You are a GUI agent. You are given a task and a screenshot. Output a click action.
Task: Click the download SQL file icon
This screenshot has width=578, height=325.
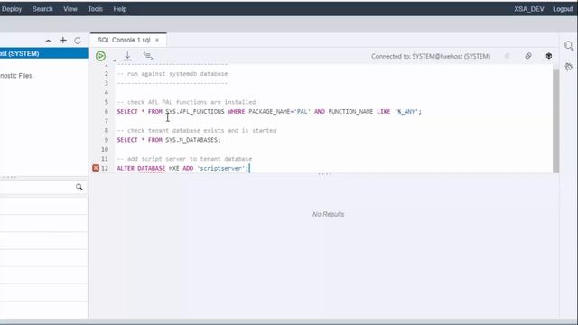coord(127,56)
